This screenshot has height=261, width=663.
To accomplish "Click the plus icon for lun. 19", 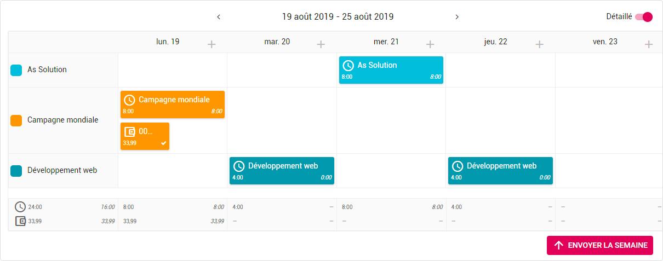I will [212, 44].
